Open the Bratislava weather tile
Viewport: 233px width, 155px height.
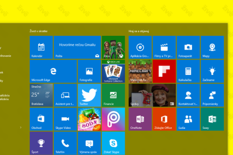(41, 95)
